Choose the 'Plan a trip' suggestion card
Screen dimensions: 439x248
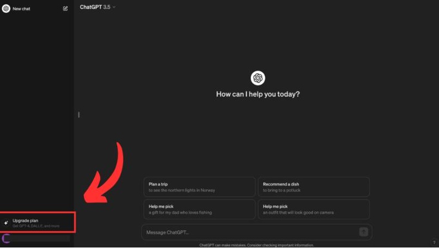coord(199,187)
